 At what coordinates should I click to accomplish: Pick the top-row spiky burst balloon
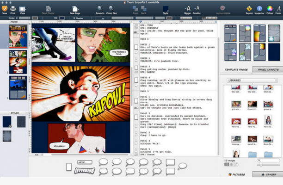point(157,162)
